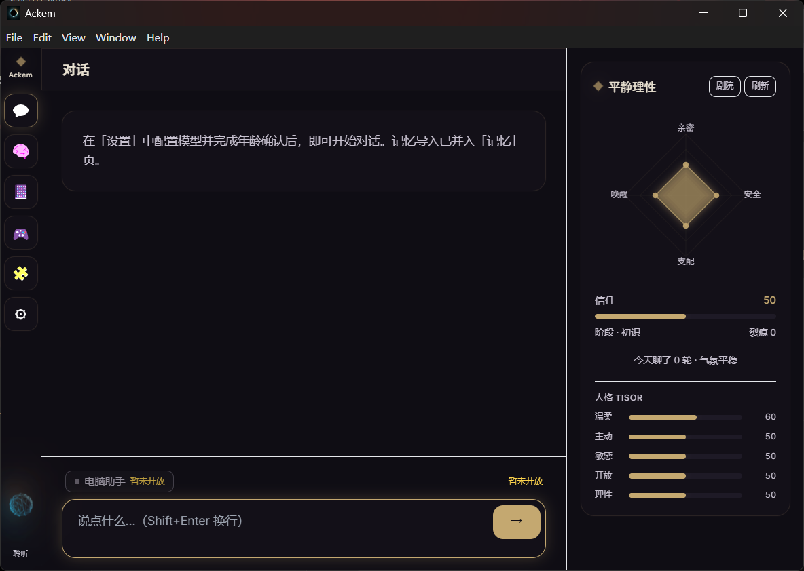The image size is (804, 571).
Task: Send message with the arrow button
Action: [x=516, y=522]
